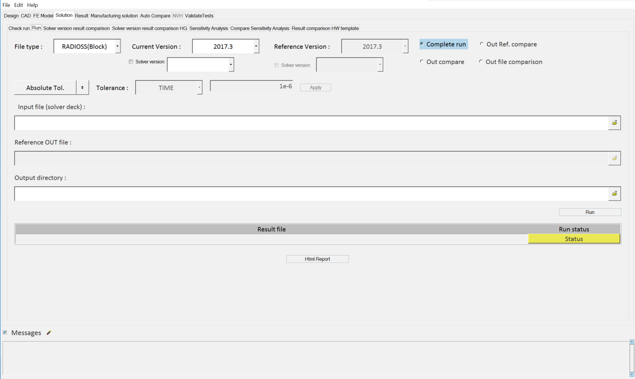
Task: Click the pencil icon beside Messages
Action: tap(49, 333)
